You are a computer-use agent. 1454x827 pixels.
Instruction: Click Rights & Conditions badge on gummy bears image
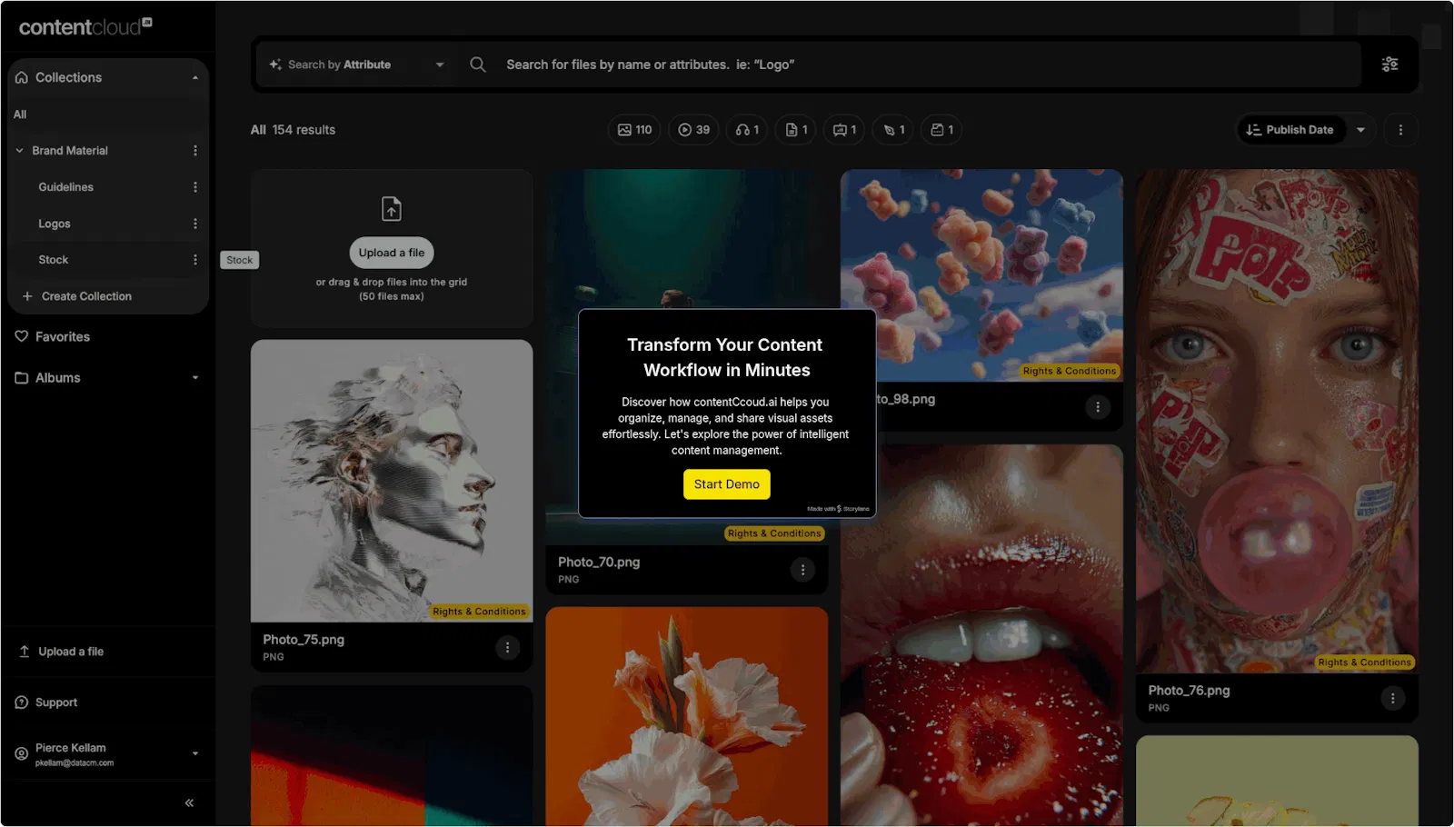[x=1069, y=371]
